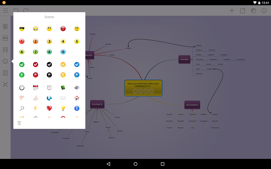Choose the yellow flag icon
Image resolution: width=271 pixels, height=169 pixels.
(63, 75)
